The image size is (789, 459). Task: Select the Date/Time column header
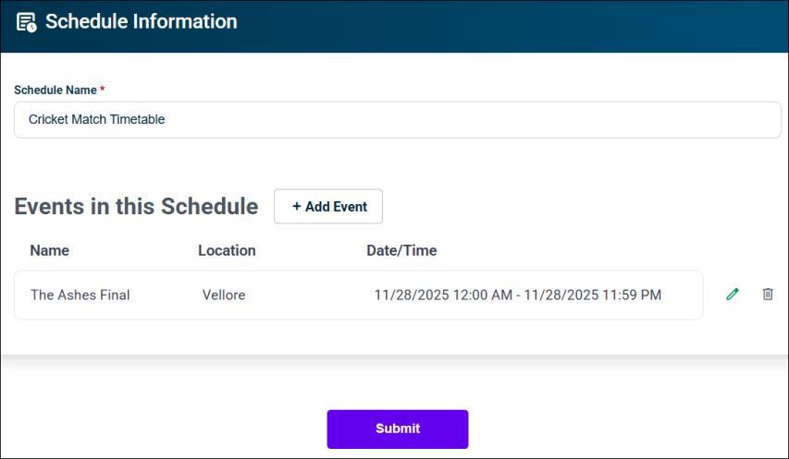[x=401, y=250]
